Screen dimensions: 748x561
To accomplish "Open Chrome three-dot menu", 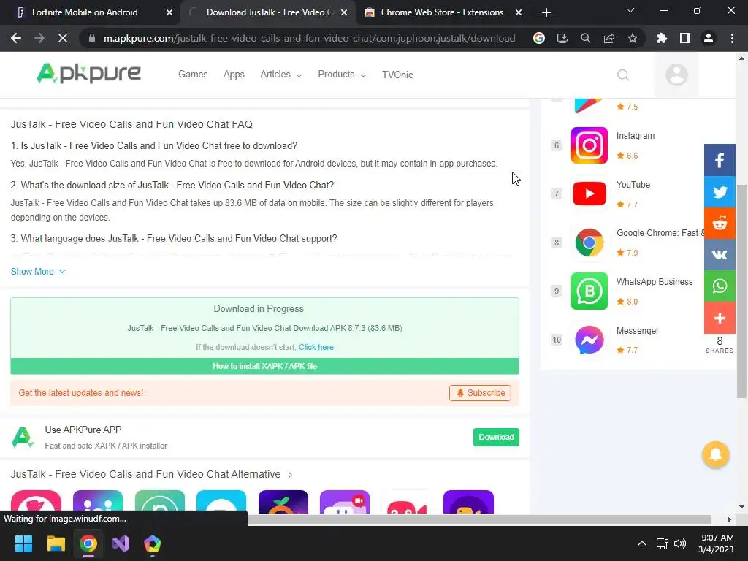I will (x=732, y=38).
